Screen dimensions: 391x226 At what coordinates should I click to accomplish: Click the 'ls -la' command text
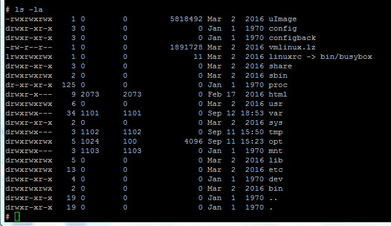pyautogui.click(x=29, y=10)
